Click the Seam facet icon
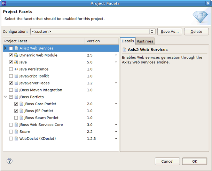The height and width of the screenshot is (171, 212). [16, 132]
